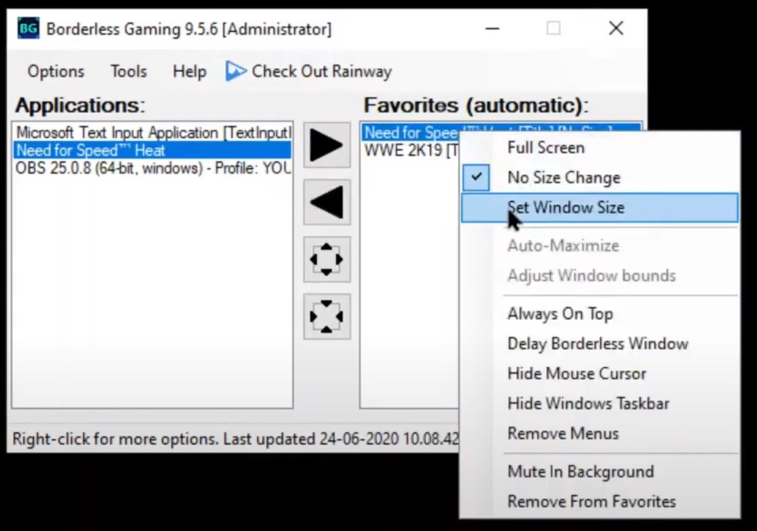Click the expand-outward arrows borderless button
The height and width of the screenshot is (531, 757).
[326, 259]
